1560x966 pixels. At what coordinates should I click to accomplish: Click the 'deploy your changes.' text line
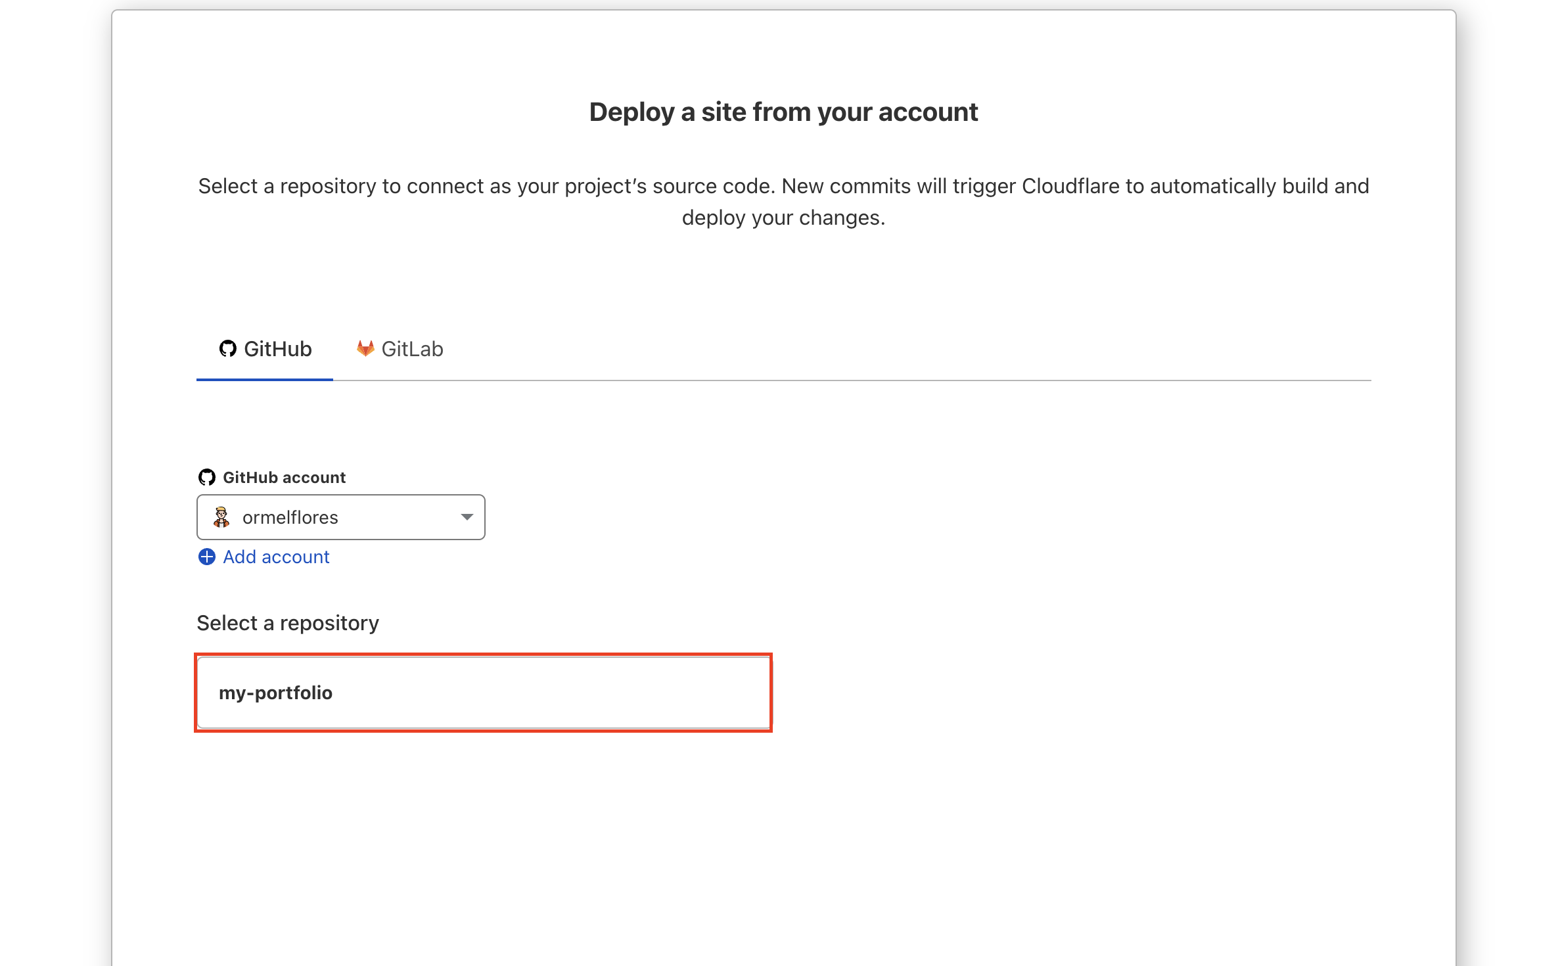(783, 218)
